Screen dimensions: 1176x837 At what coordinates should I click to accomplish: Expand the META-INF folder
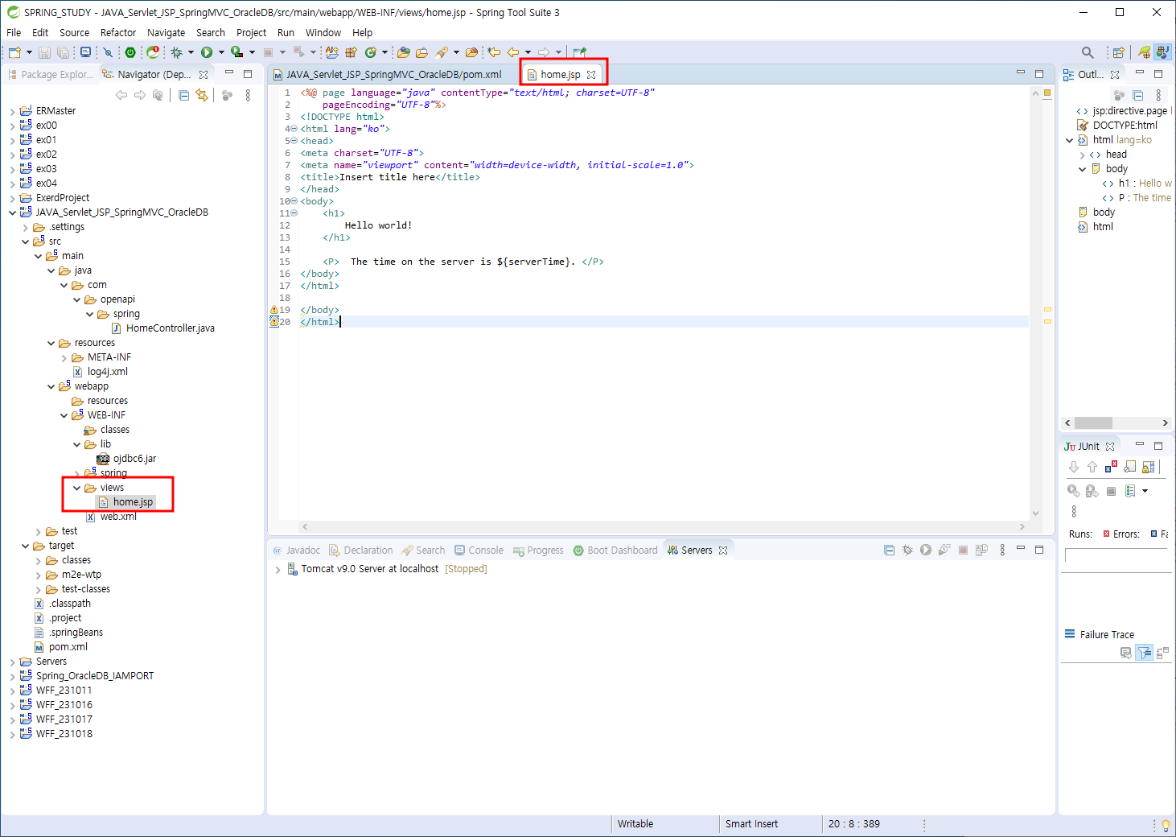64,357
